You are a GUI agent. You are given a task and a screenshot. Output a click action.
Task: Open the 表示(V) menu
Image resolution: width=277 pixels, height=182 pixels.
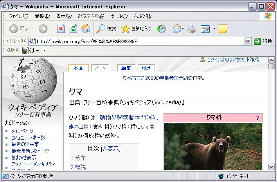point(64,16)
